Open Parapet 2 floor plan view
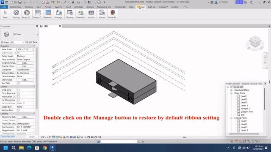Screen dimensions: 271x152 pyautogui.click(x=245, y=109)
